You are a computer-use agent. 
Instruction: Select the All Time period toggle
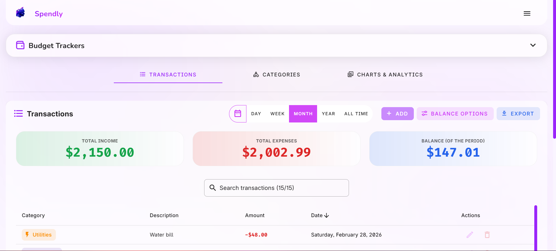tap(356, 114)
